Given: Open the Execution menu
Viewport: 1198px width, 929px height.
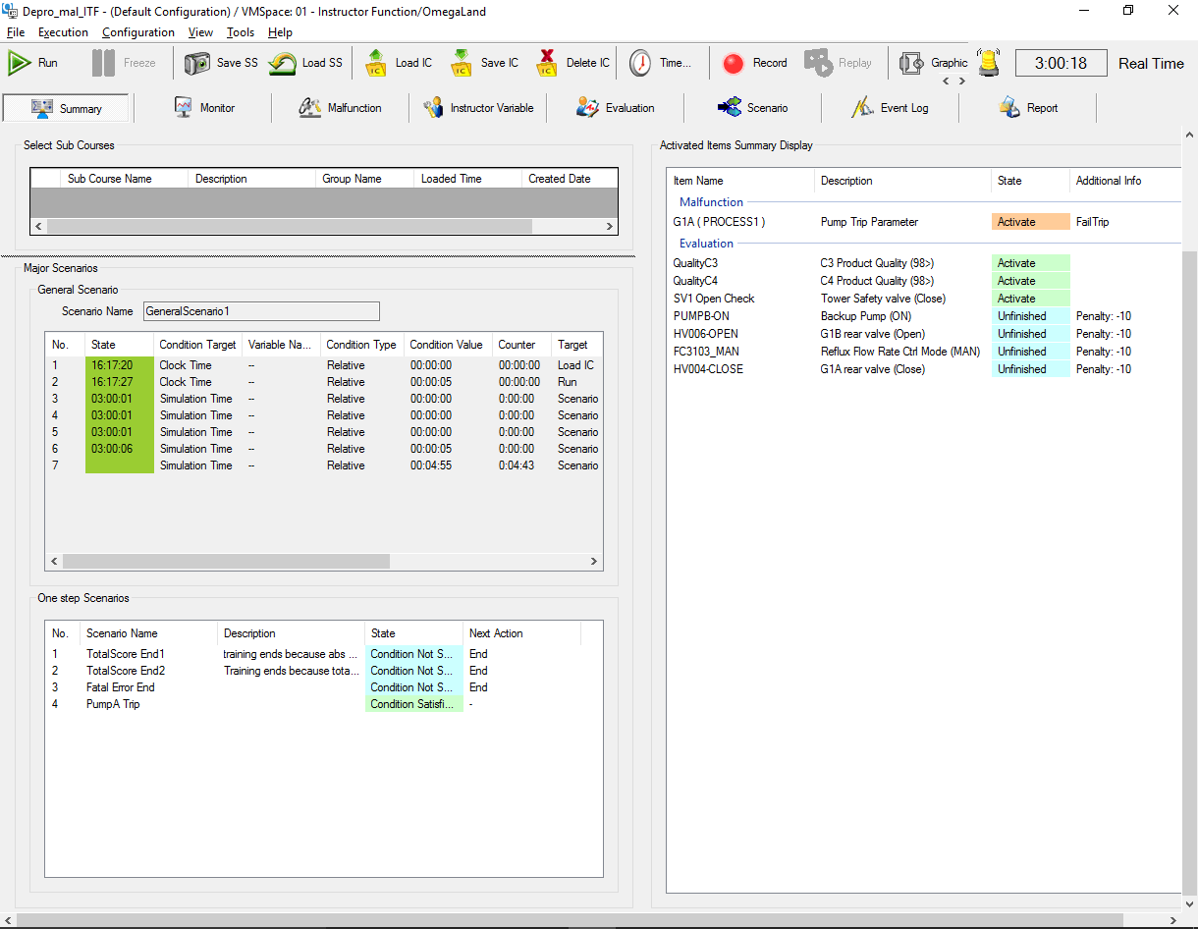Looking at the screenshot, I should [x=63, y=32].
